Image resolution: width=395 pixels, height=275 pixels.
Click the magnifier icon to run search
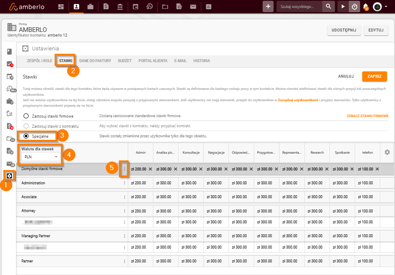tap(329, 7)
